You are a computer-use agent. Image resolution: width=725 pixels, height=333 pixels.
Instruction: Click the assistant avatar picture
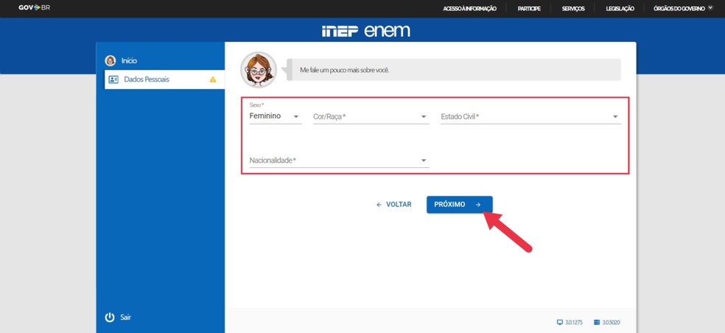click(259, 70)
